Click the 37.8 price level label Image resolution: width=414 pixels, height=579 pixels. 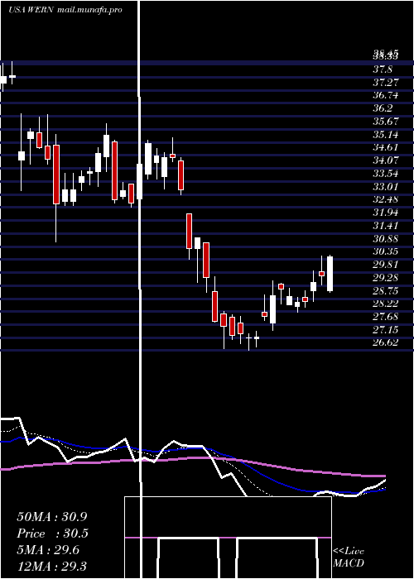pyautogui.click(x=383, y=69)
